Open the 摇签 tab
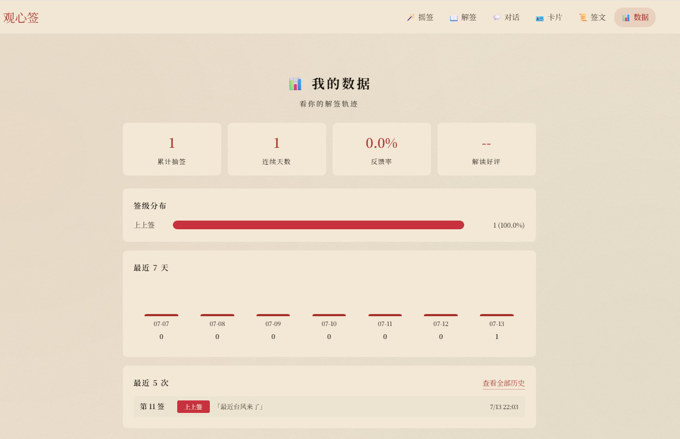 [420, 17]
